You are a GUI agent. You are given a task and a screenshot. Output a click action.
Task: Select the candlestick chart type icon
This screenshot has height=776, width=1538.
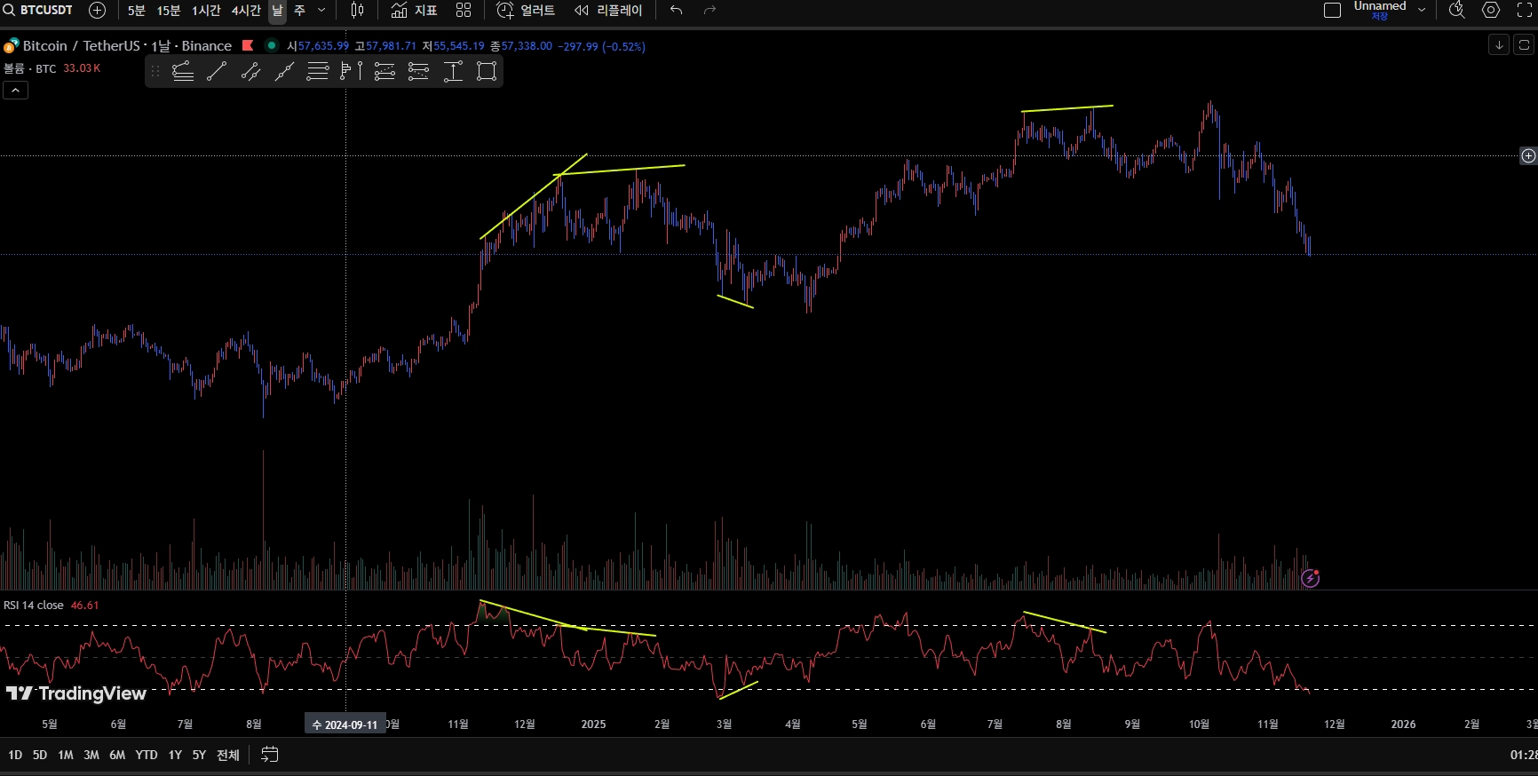click(x=357, y=11)
